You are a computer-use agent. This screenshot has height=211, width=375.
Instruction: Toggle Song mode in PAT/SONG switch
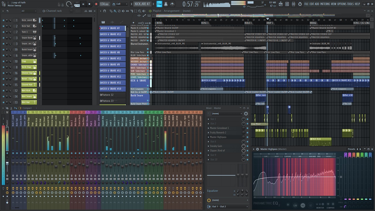tap(77, 5)
